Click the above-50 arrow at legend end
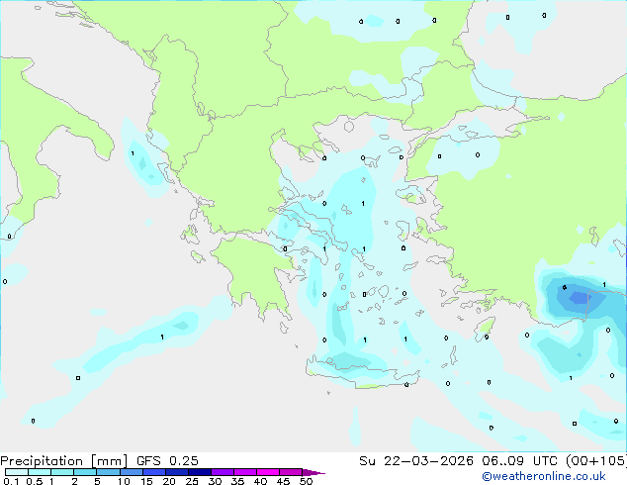This screenshot has height=485, width=627. (x=313, y=472)
